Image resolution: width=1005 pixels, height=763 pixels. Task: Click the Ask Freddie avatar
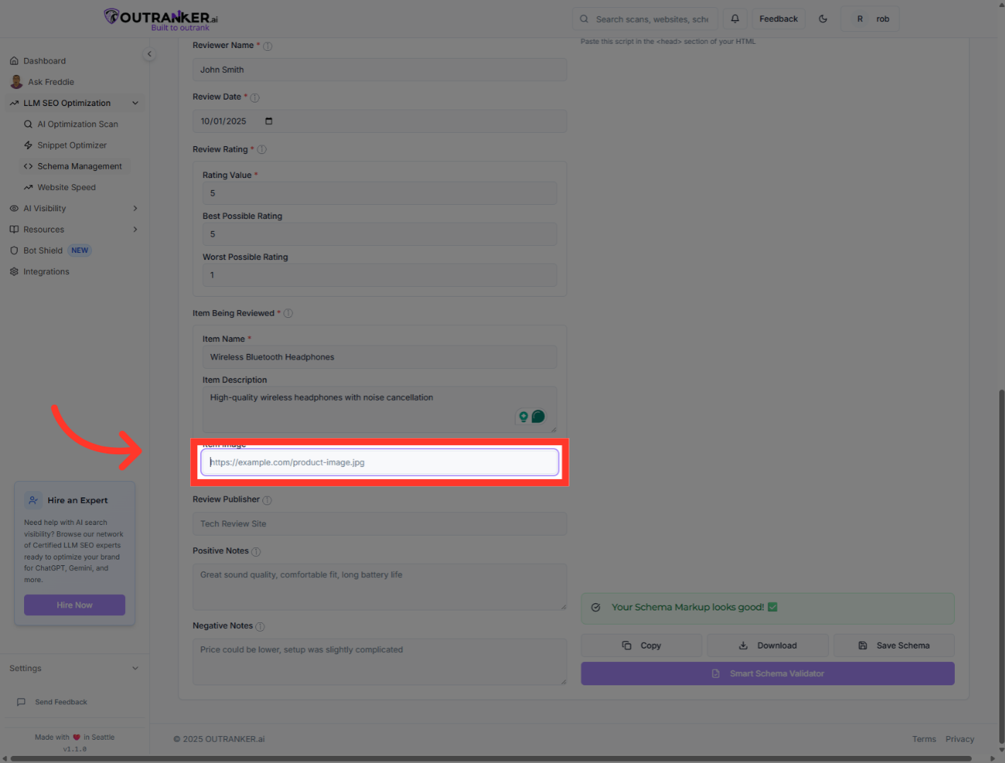[16, 82]
